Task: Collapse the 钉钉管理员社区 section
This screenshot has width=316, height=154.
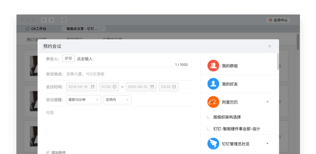Action: pos(267,143)
